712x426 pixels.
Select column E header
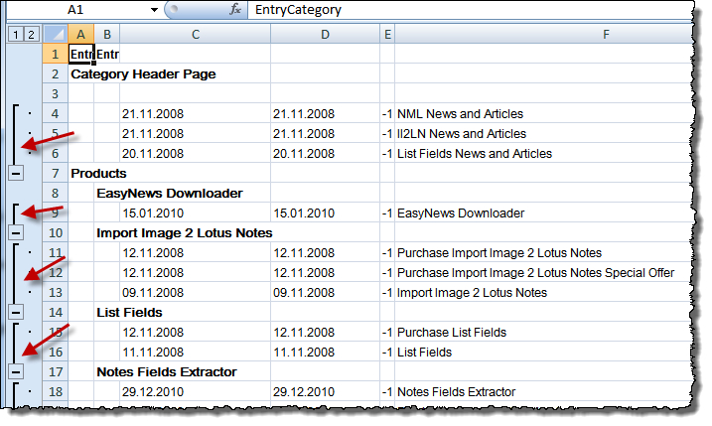[387, 35]
